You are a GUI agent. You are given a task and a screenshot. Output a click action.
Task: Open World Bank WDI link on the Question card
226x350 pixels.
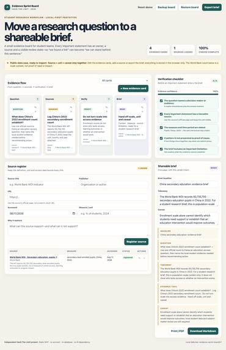coord(29,148)
